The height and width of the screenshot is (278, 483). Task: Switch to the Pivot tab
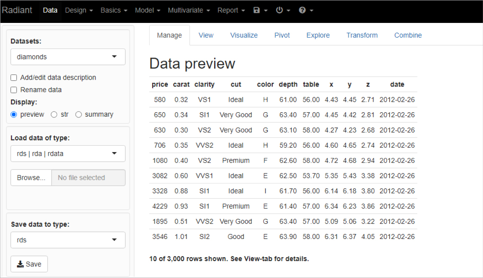coord(282,35)
